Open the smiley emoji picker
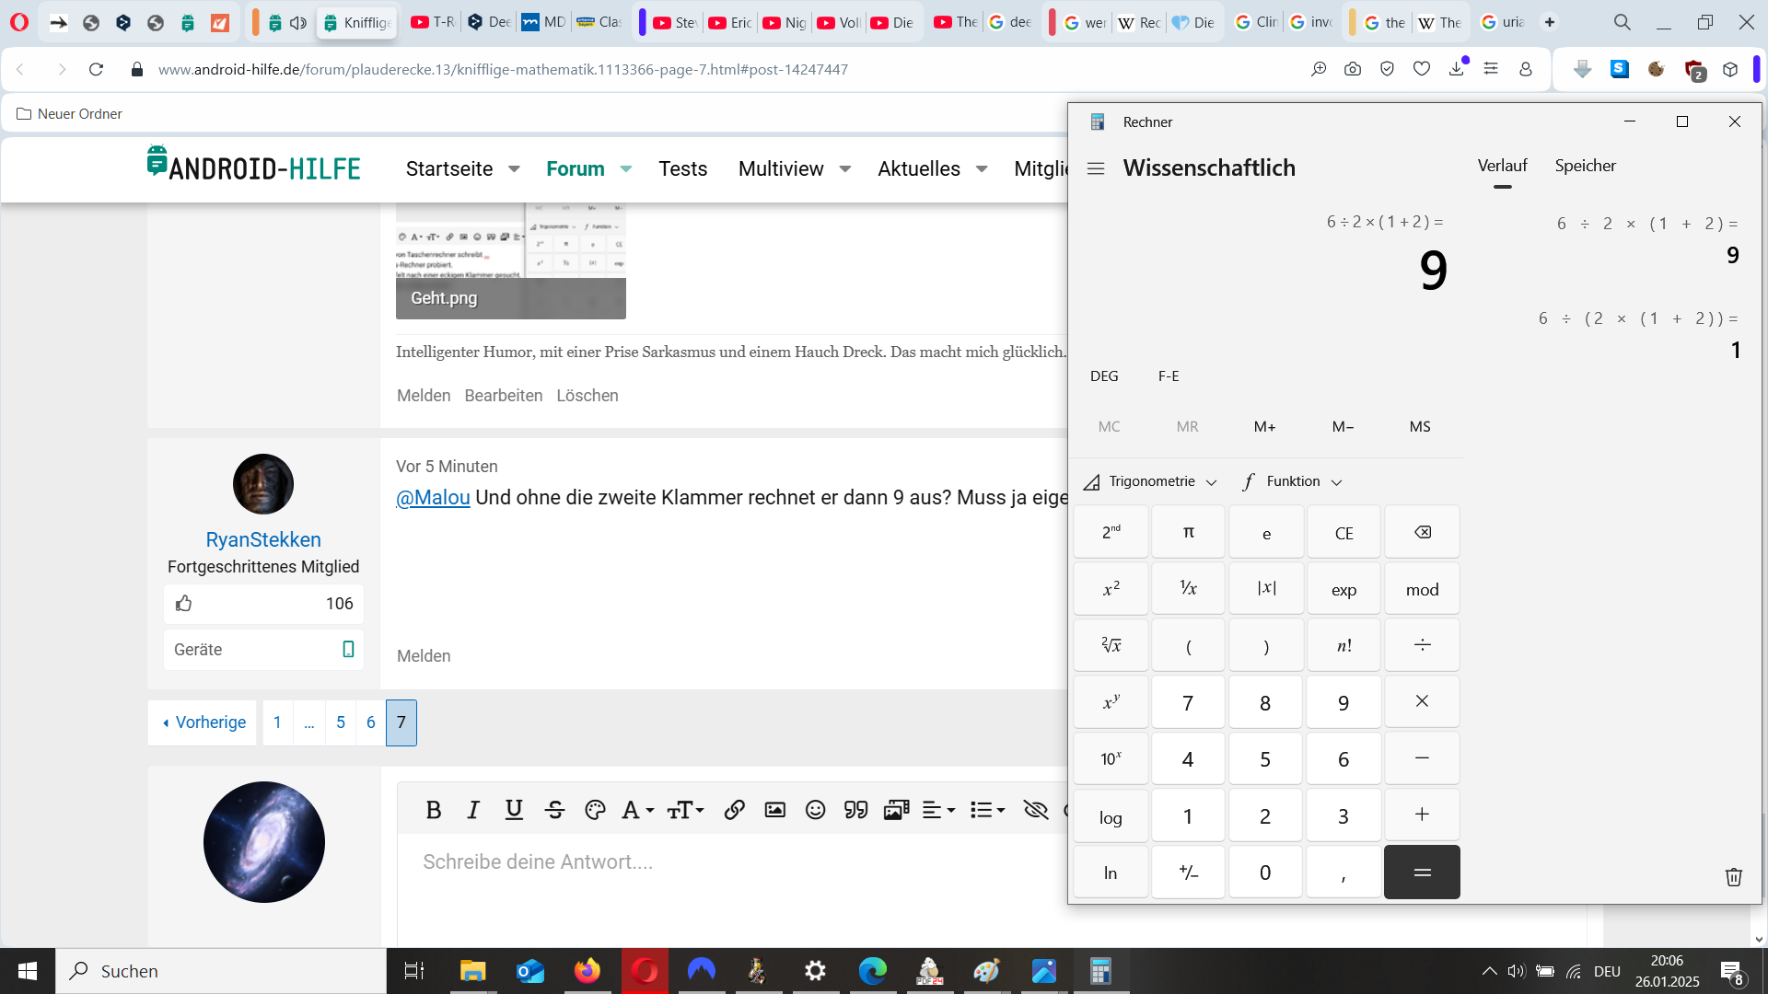1768x994 pixels. (815, 810)
